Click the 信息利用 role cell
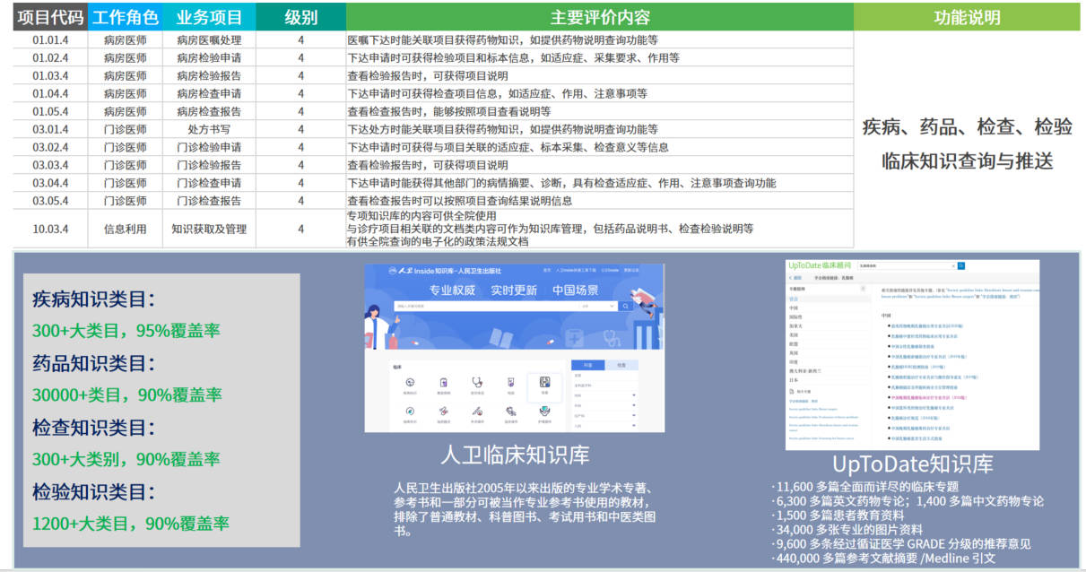This screenshot has height=572, width=1086. click(x=125, y=229)
